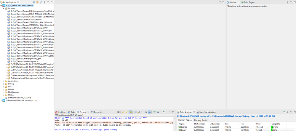The height and width of the screenshot is (131, 296).
Task: Toggle Show Error Context in console toolbar
Action: coord(130,112)
